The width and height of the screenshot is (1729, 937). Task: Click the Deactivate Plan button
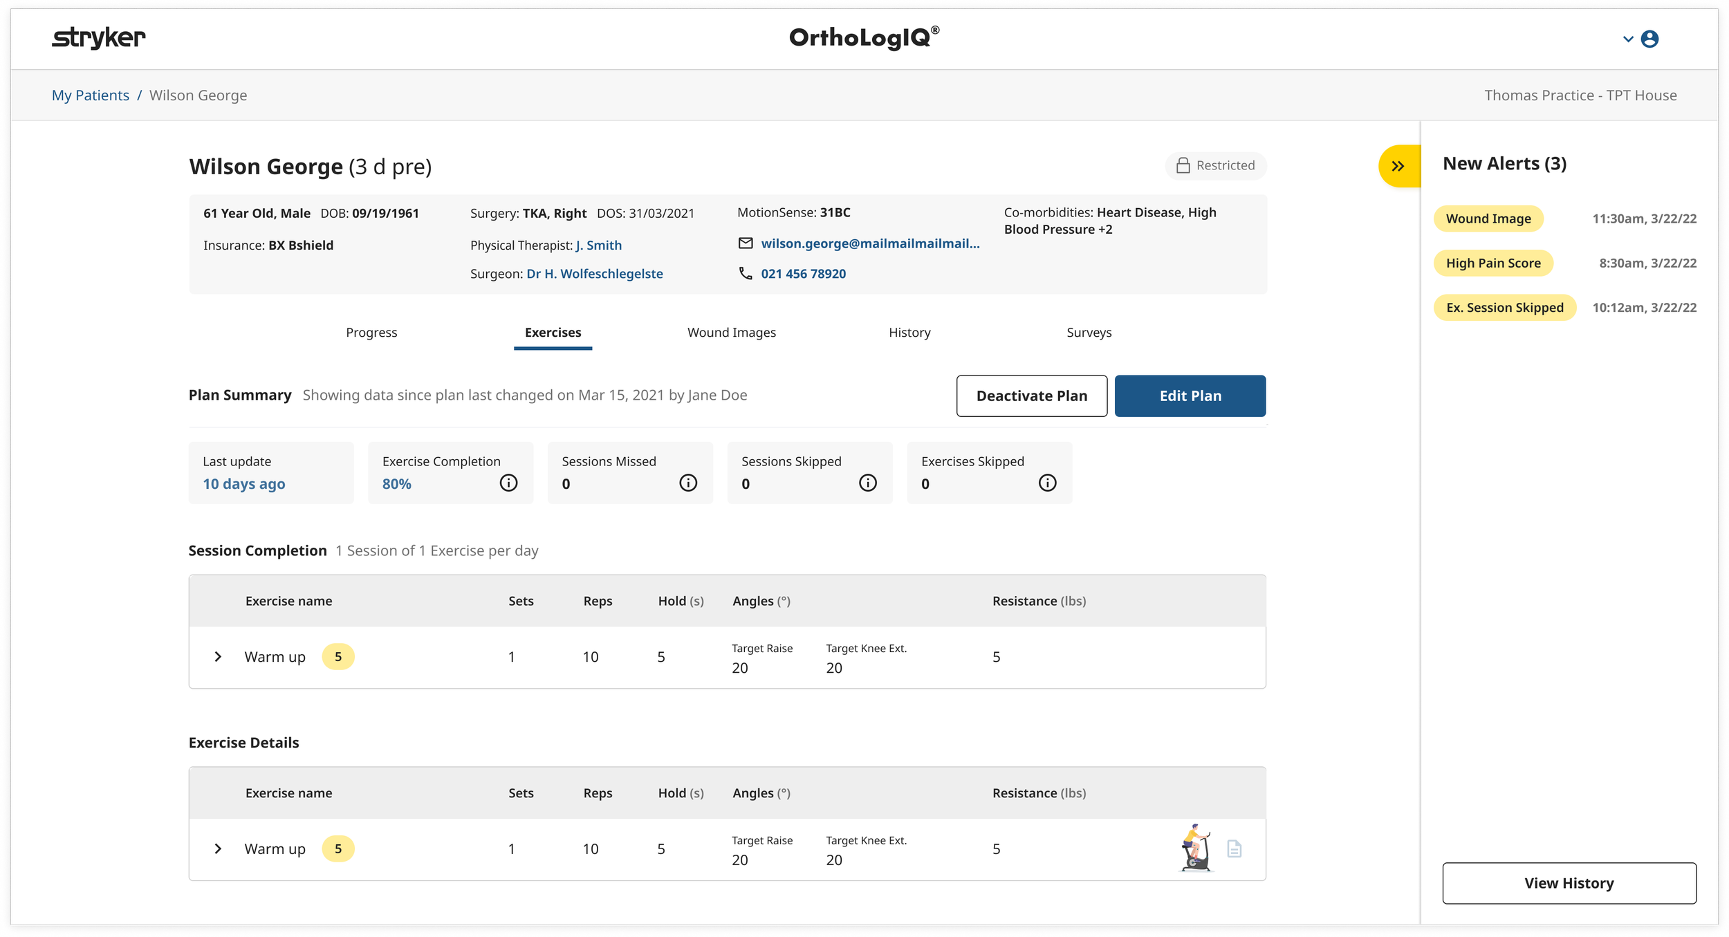coord(1031,396)
